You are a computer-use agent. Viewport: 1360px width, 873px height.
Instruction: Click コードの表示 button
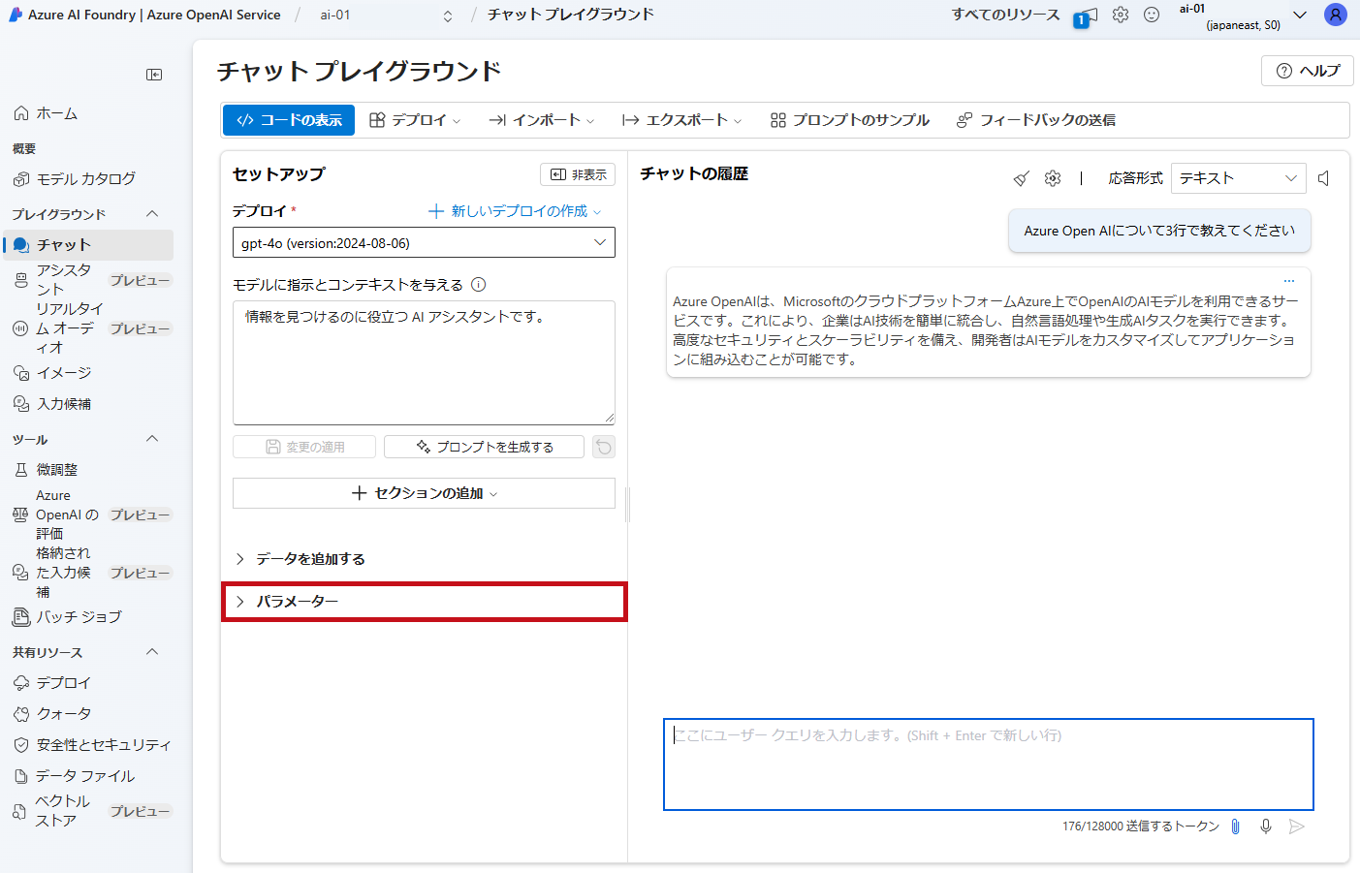[289, 120]
